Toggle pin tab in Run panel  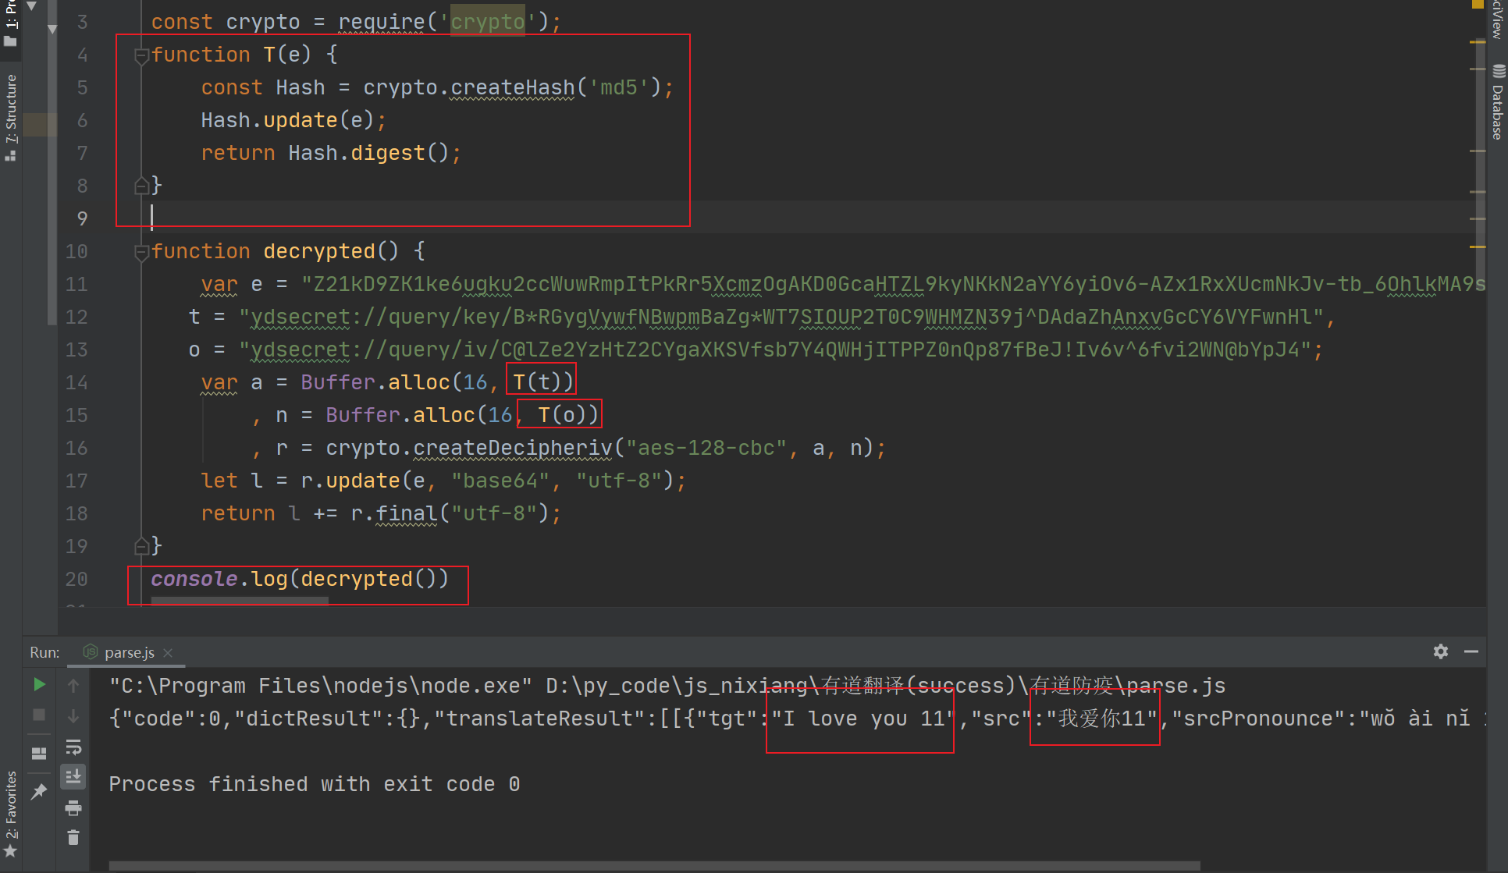pyautogui.click(x=39, y=792)
